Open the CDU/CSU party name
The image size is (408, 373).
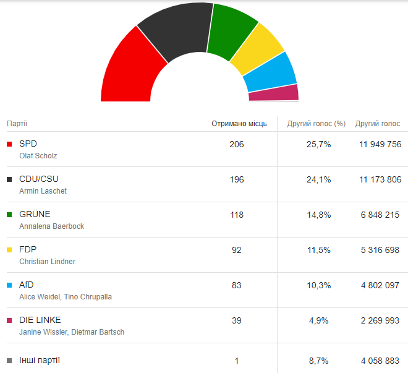pos(40,179)
